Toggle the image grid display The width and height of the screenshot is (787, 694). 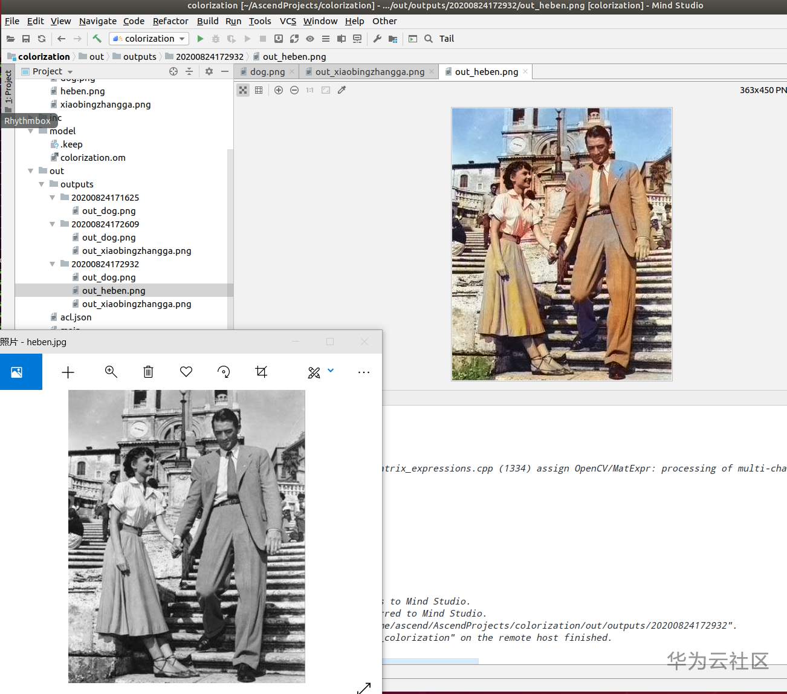click(259, 90)
